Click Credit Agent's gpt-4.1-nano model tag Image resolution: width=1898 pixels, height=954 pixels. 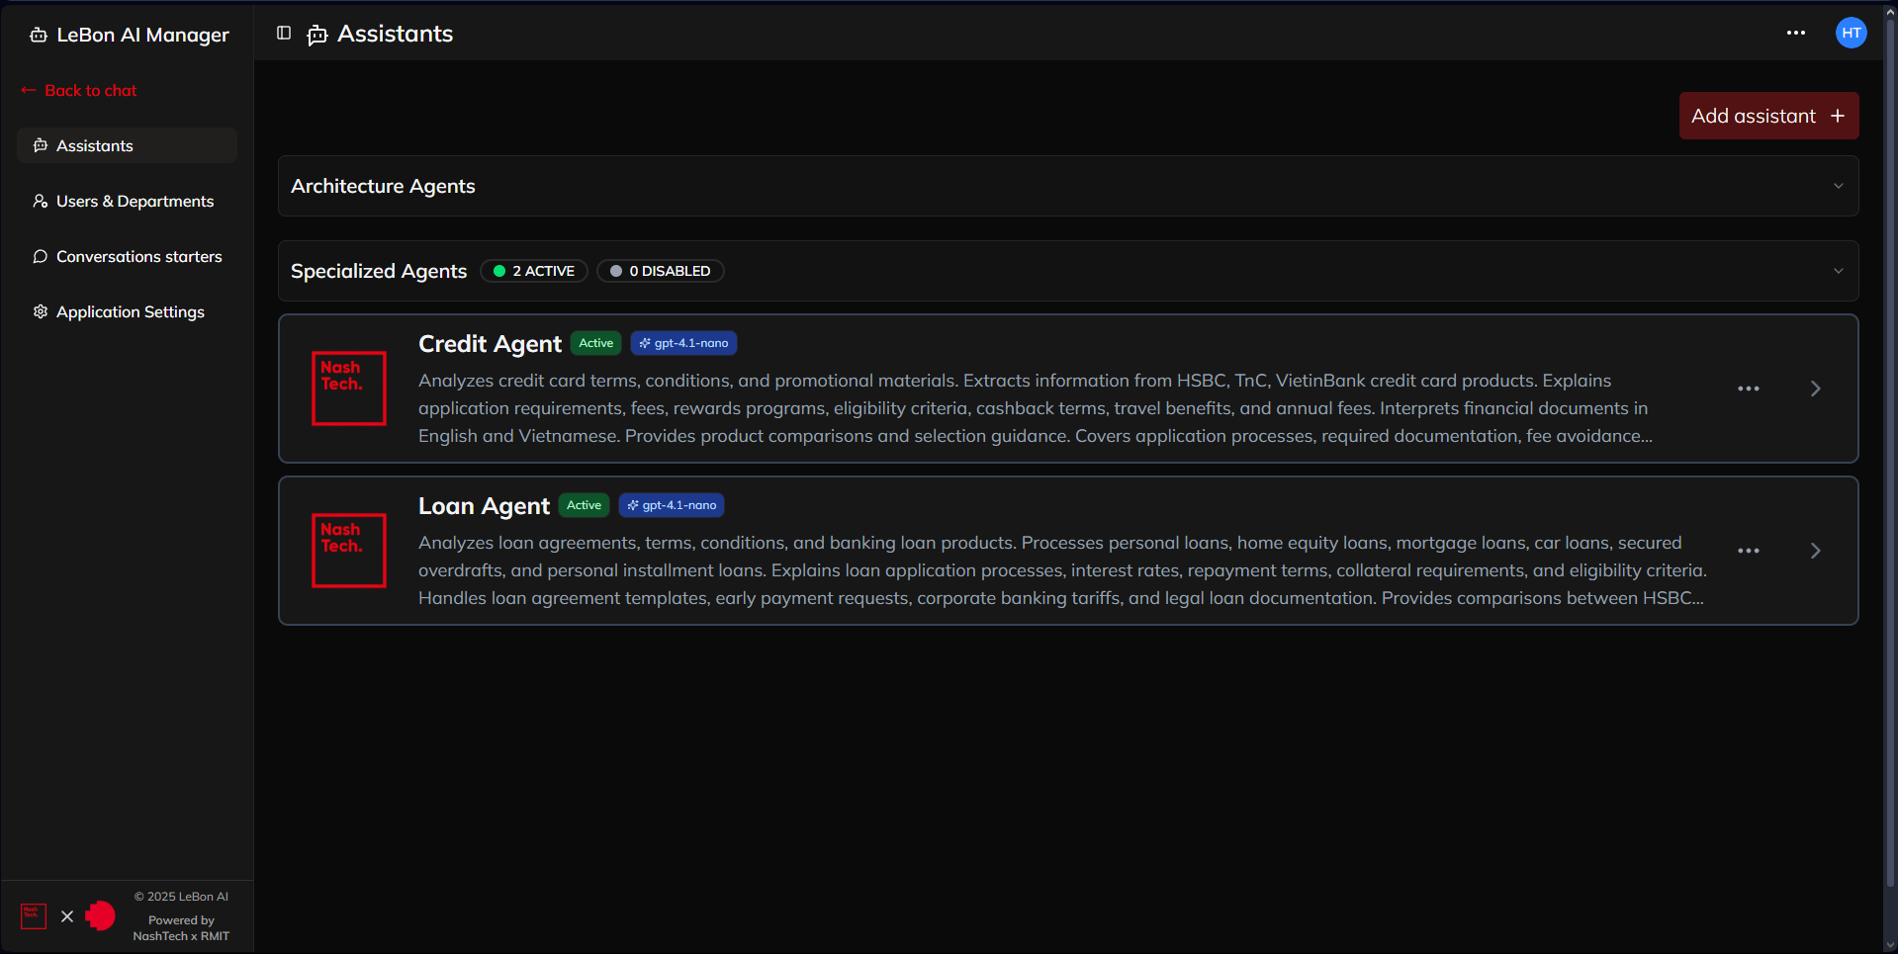[x=683, y=343]
